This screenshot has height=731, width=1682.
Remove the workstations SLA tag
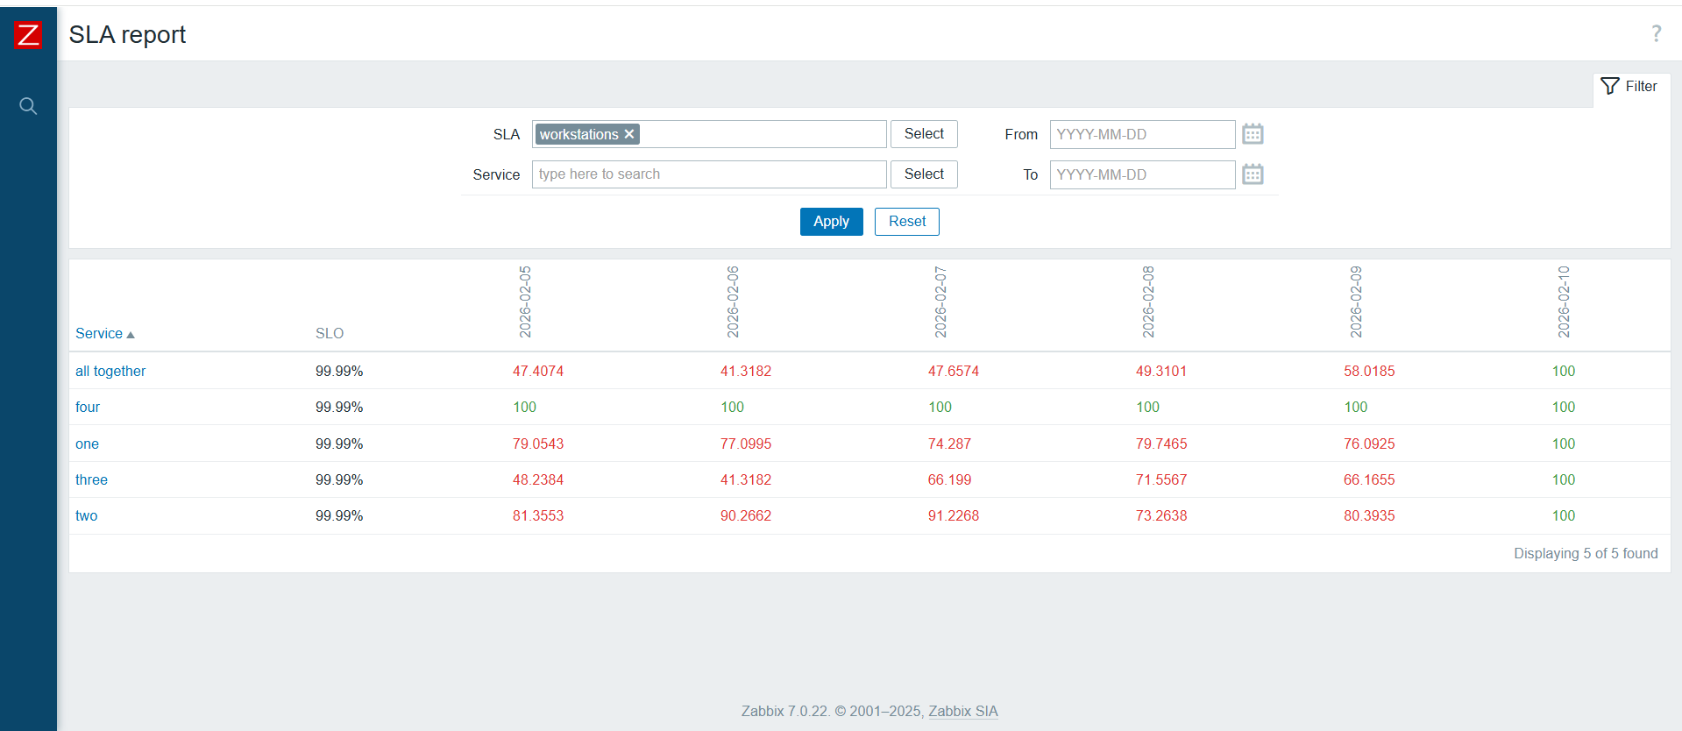(629, 134)
